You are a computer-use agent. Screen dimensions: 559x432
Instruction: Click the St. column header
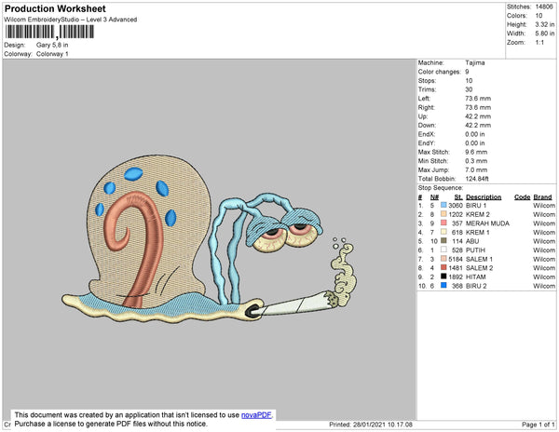pos(458,197)
